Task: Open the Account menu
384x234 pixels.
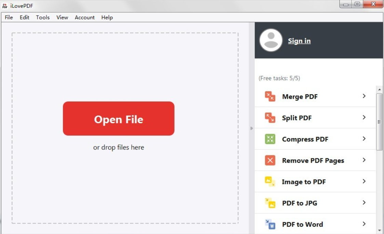Action: pos(84,17)
